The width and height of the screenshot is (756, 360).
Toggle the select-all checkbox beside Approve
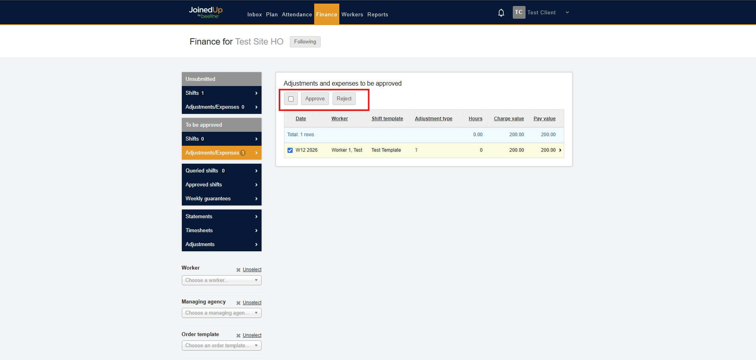291,99
